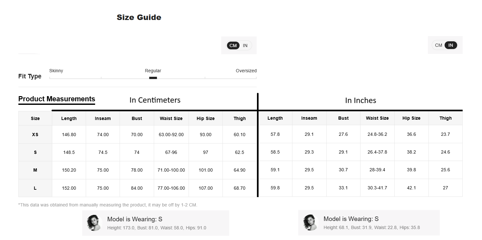Image resolution: width=482 pixels, height=240 pixels.
Task: Select the M size row label
Action: tap(35, 170)
